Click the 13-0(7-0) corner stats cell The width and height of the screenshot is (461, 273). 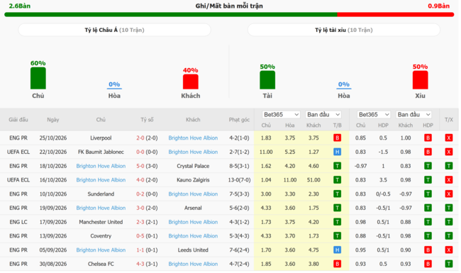(239, 180)
